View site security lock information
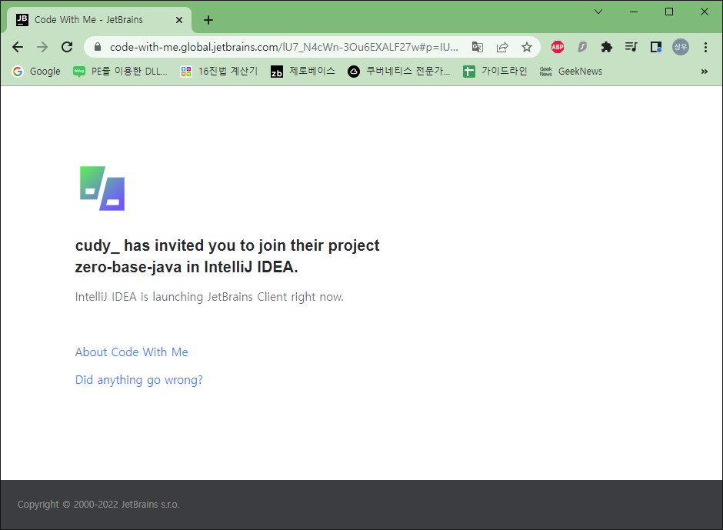This screenshot has width=723, height=530. pos(97,47)
